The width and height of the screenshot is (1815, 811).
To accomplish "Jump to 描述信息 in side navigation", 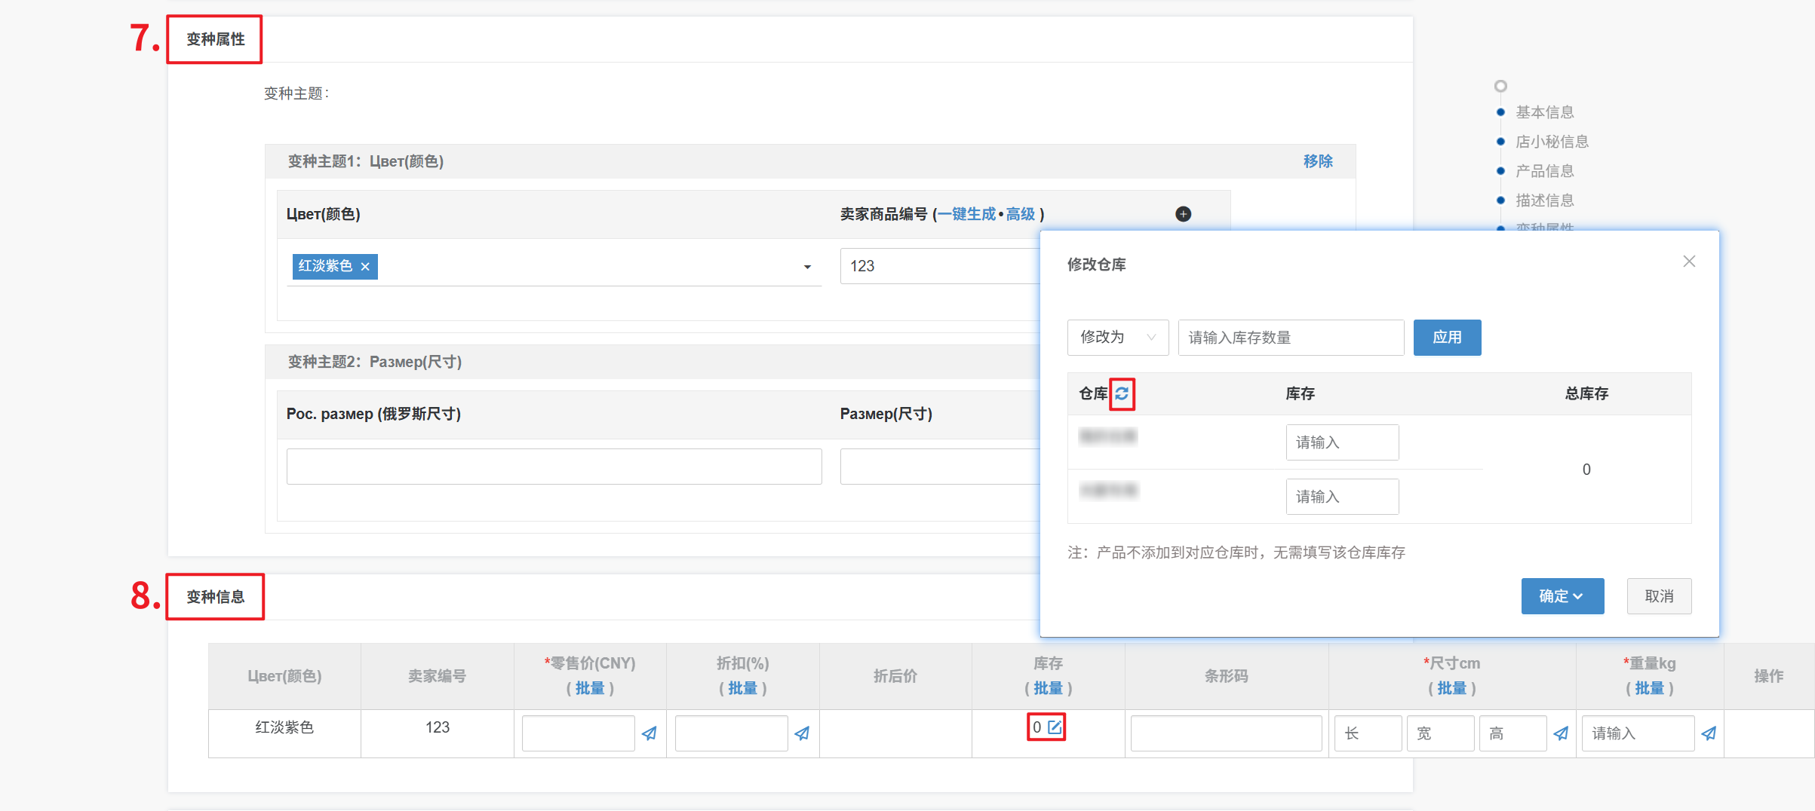I will coord(1544,200).
